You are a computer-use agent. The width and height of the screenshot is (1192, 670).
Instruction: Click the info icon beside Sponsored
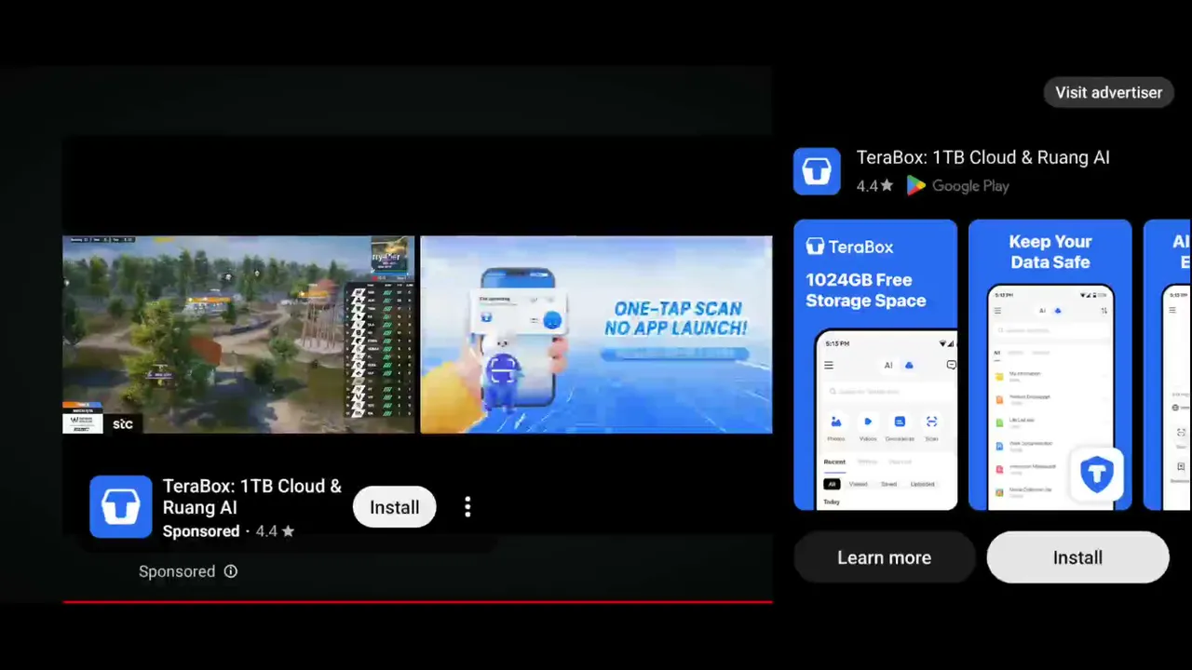(x=231, y=571)
